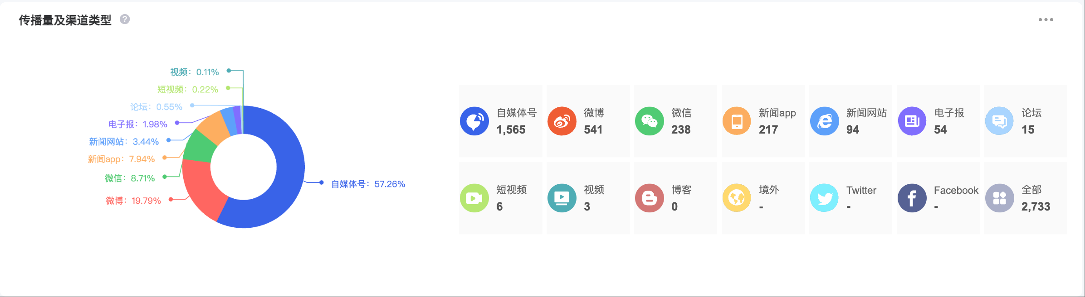1085x297 pixels.
Task: Open the three-dot more options menu
Action: click(x=1046, y=20)
